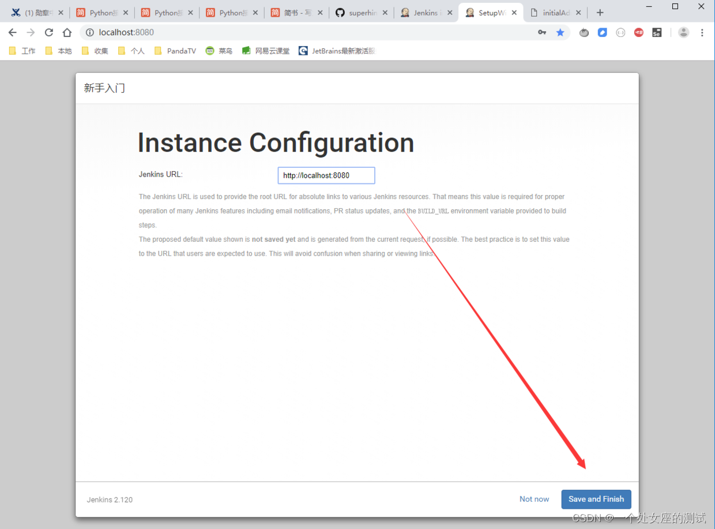Focus the Jenkins URL input field
This screenshot has width=715, height=529.
pyautogui.click(x=326, y=175)
